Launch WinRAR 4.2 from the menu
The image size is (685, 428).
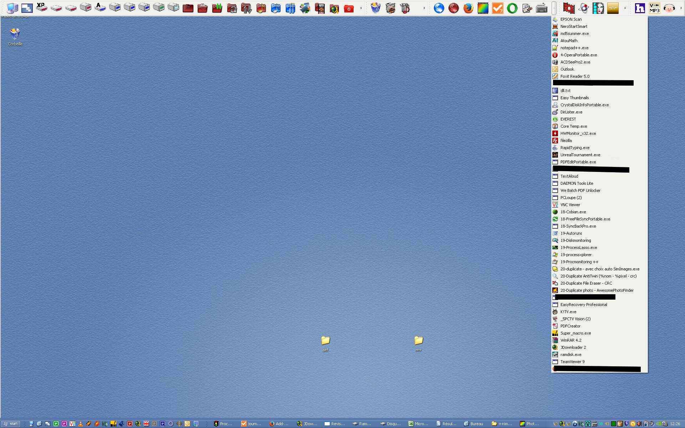tap(599, 340)
